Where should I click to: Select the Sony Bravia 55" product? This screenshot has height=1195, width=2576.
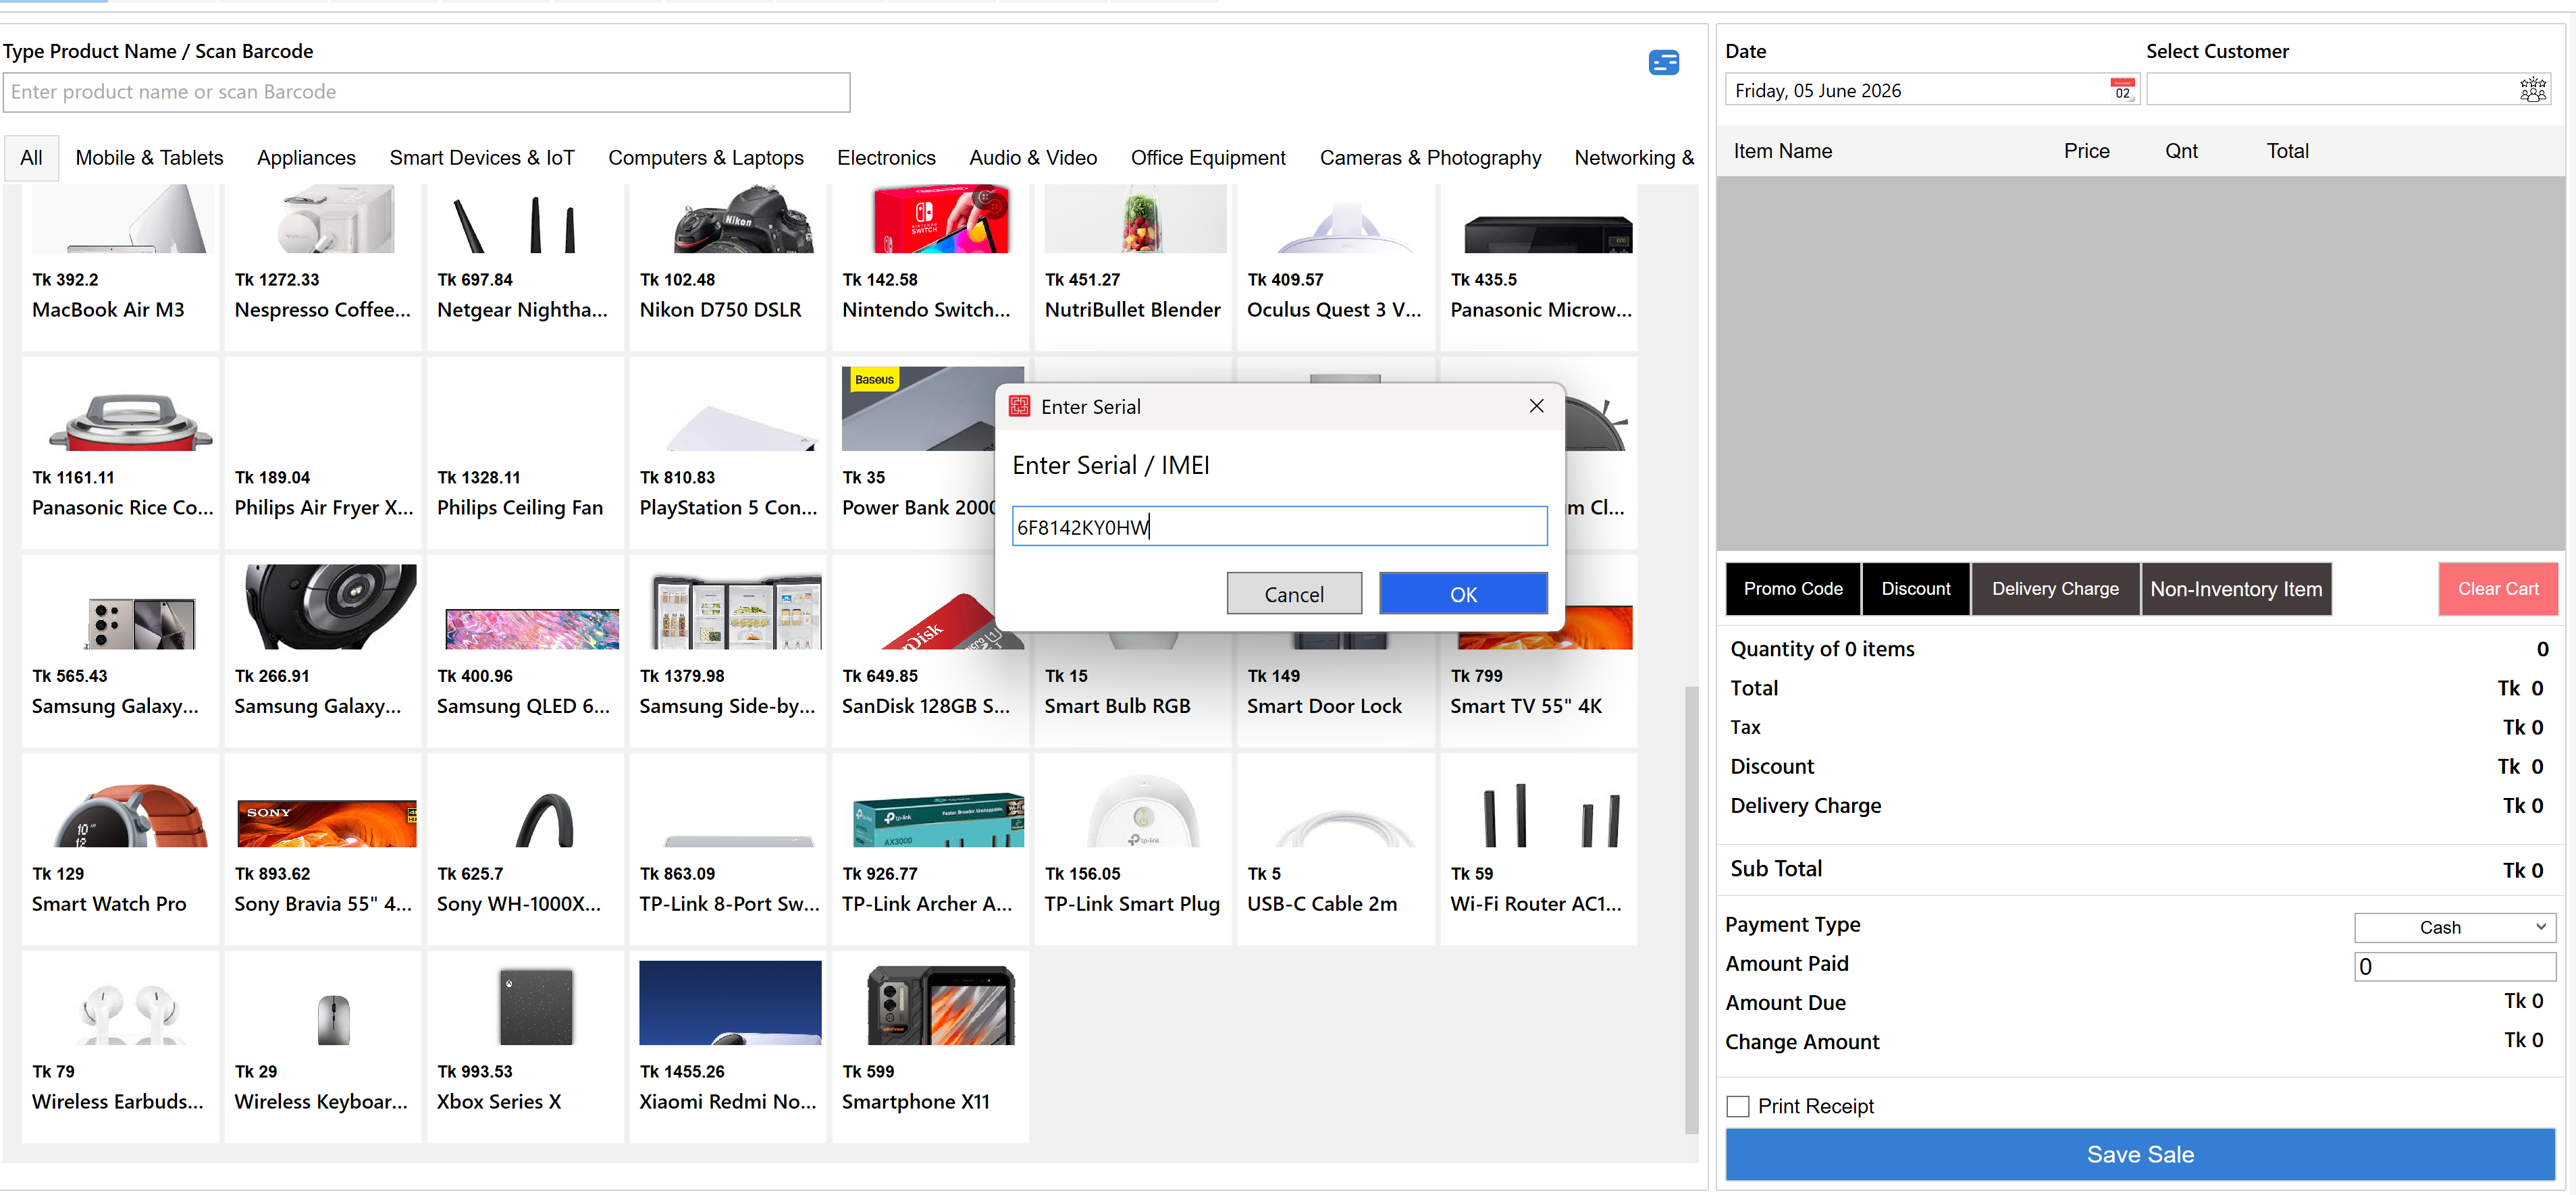click(323, 849)
